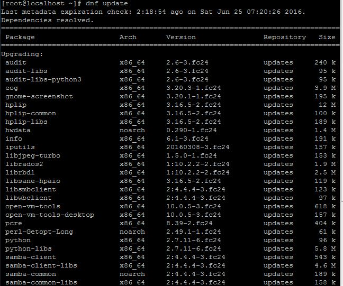The height and width of the screenshot is (286, 343).
Task: Select the 'python-libs' package name
Action: (29, 249)
